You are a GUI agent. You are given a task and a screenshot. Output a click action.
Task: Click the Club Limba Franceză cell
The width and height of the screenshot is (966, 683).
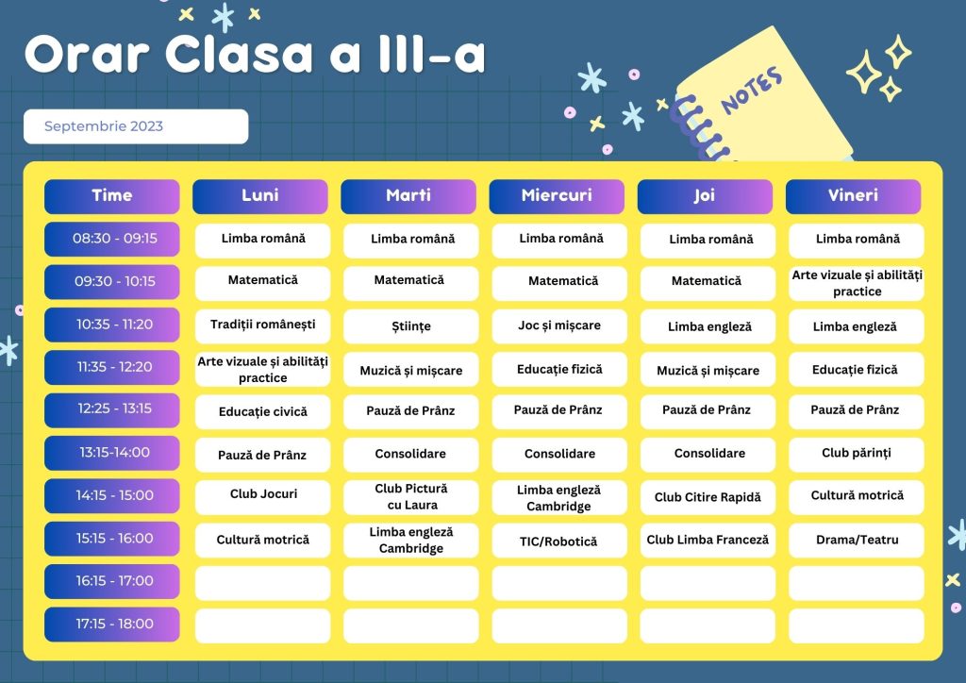708,541
